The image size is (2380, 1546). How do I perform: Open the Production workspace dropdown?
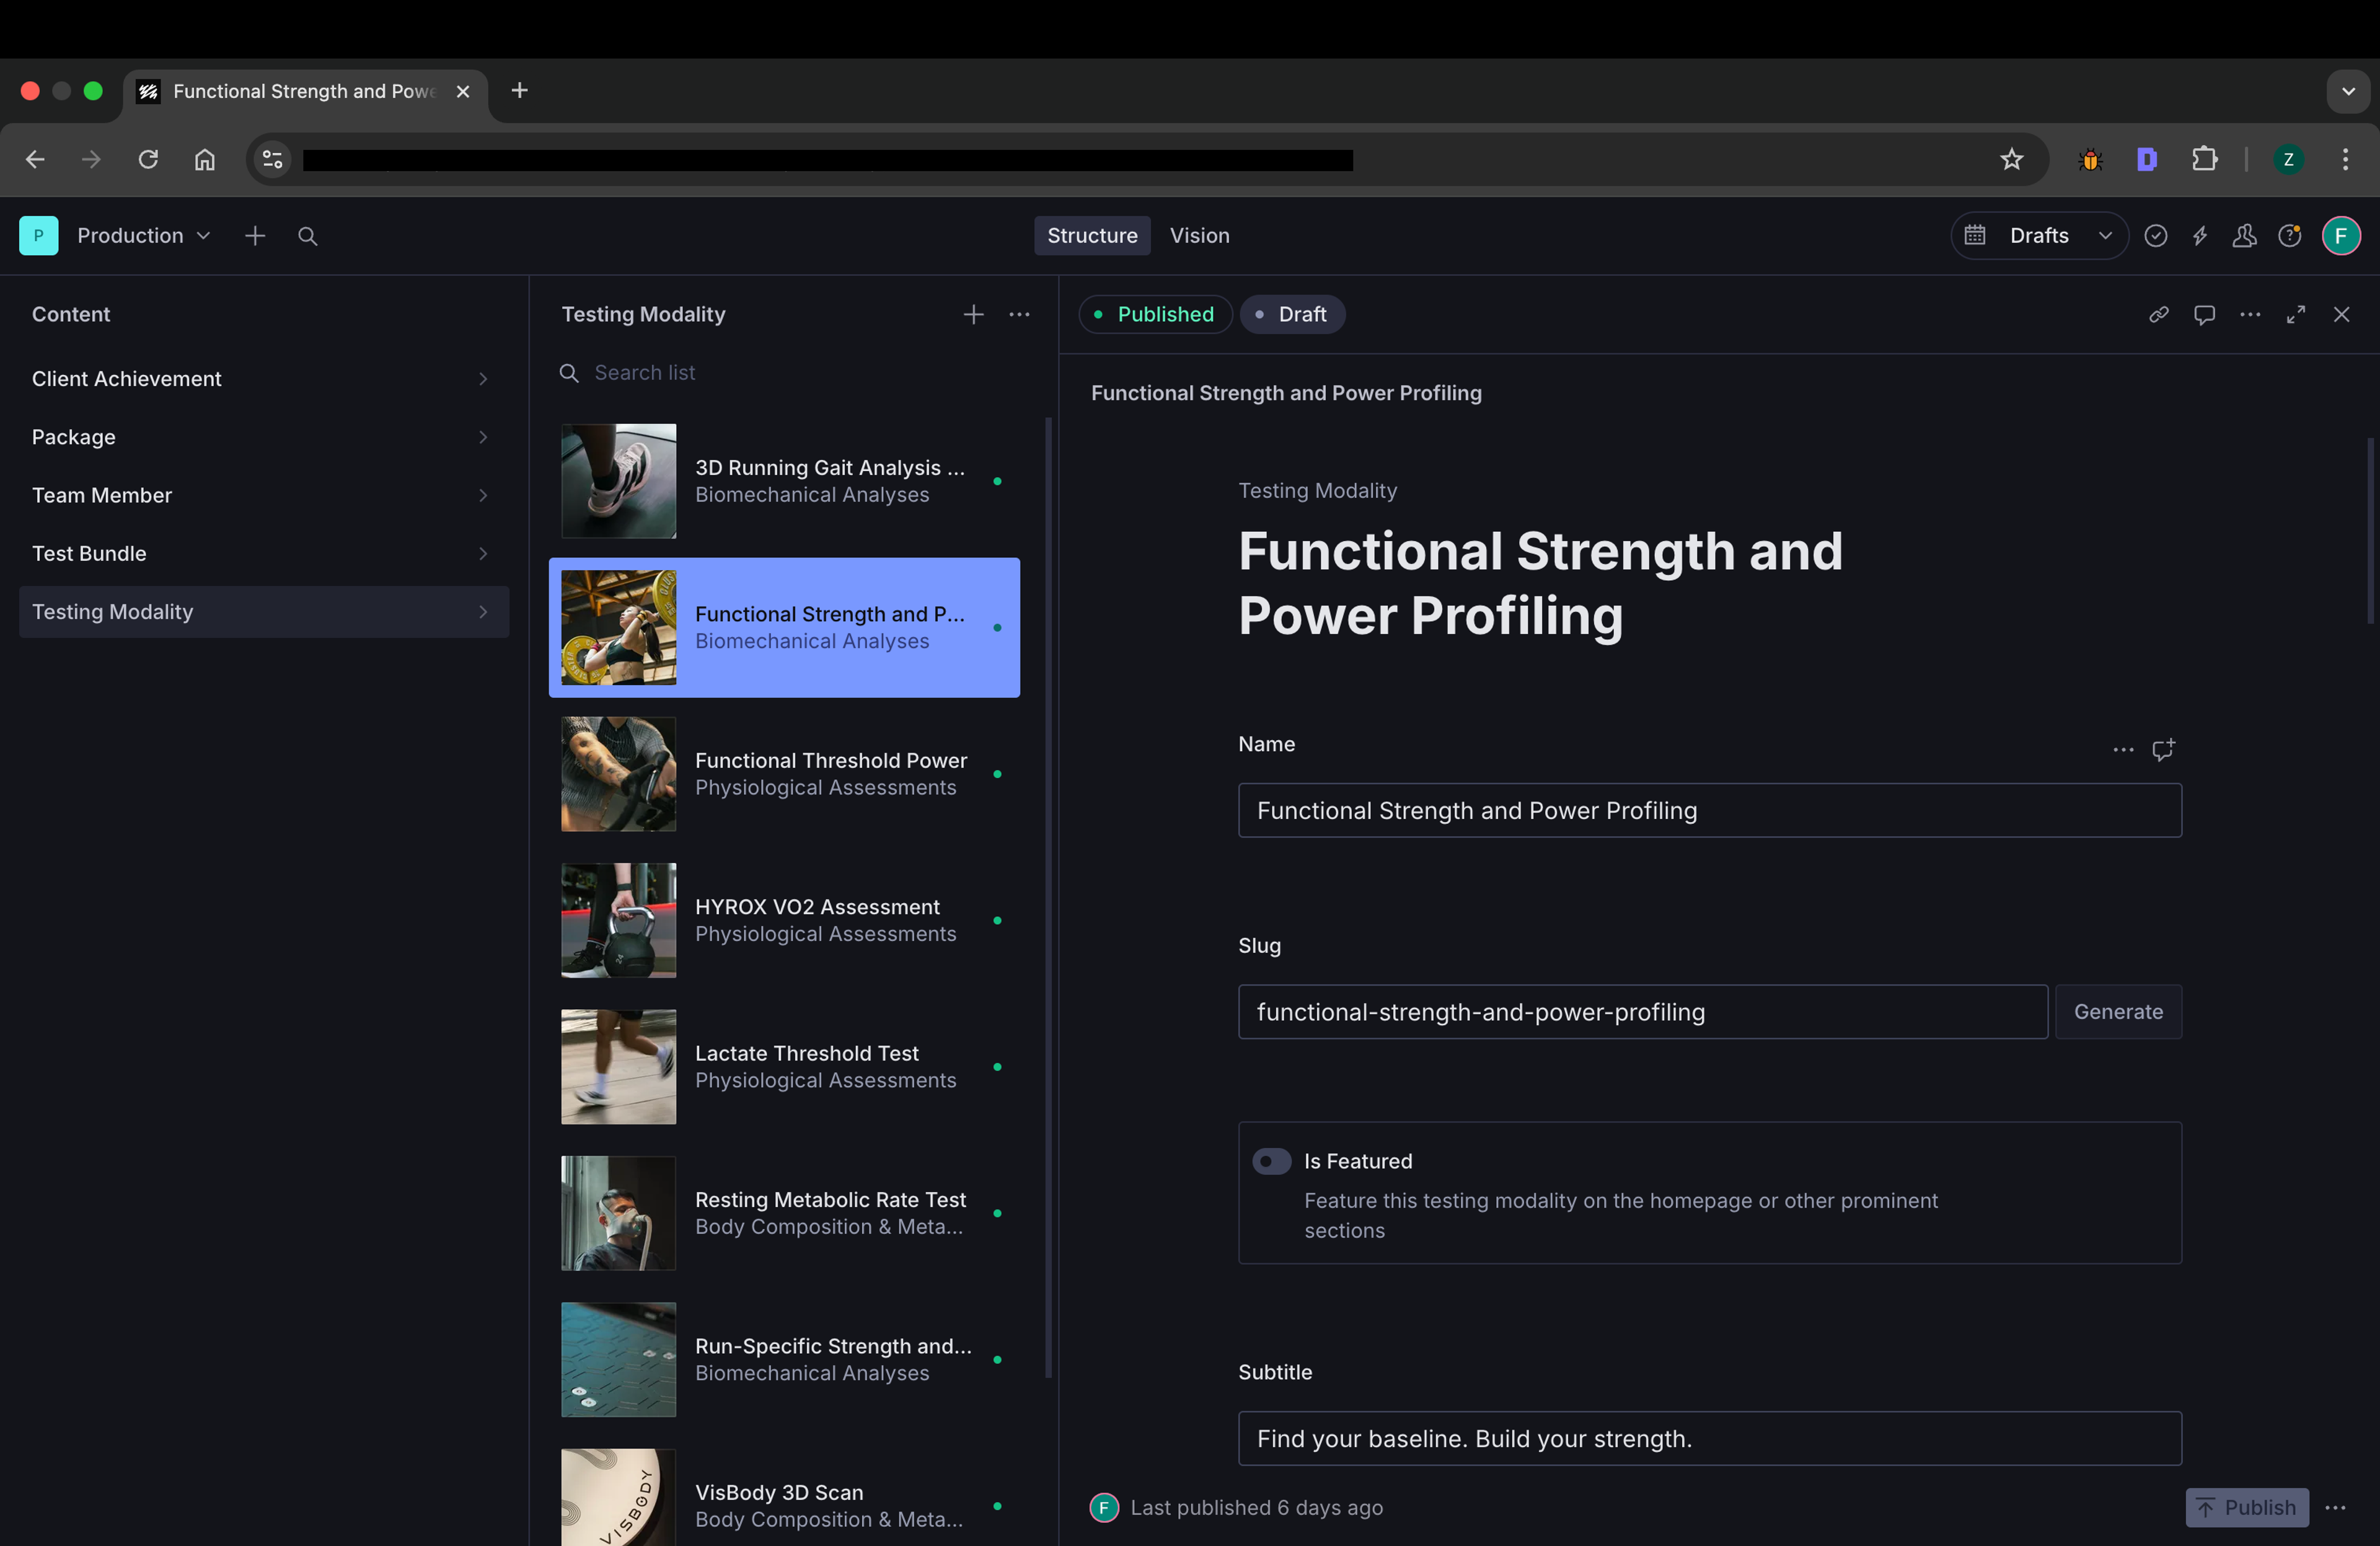144,236
